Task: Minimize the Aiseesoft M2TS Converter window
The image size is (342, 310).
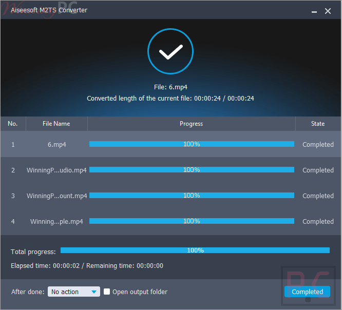Action: tap(314, 11)
